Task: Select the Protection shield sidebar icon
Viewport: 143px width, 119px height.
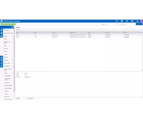Action: tap(2, 60)
